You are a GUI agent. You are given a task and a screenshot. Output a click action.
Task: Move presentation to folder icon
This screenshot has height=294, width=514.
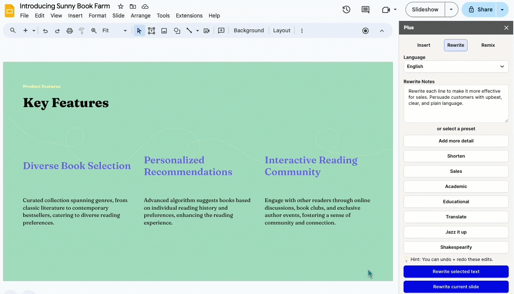click(x=133, y=6)
